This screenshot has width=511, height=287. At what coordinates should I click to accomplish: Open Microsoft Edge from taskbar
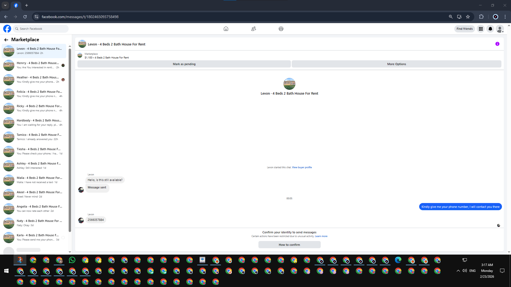click(x=398, y=260)
